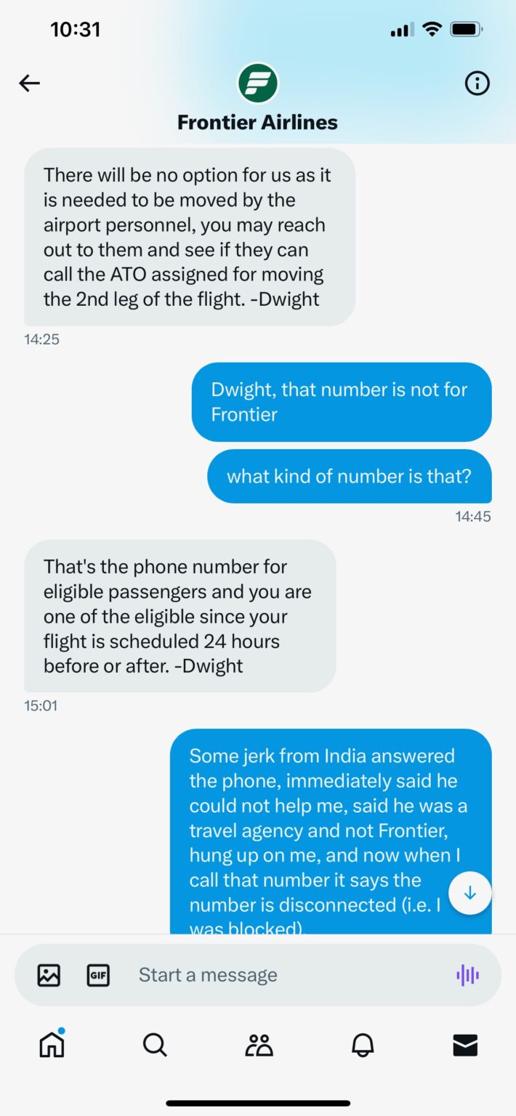Open the Communities tab
Viewport: 516px width, 1116px height.
(259, 1045)
